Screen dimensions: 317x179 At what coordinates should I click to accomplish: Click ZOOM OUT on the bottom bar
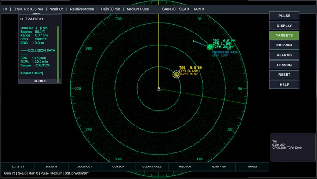(x=85, y=166)
